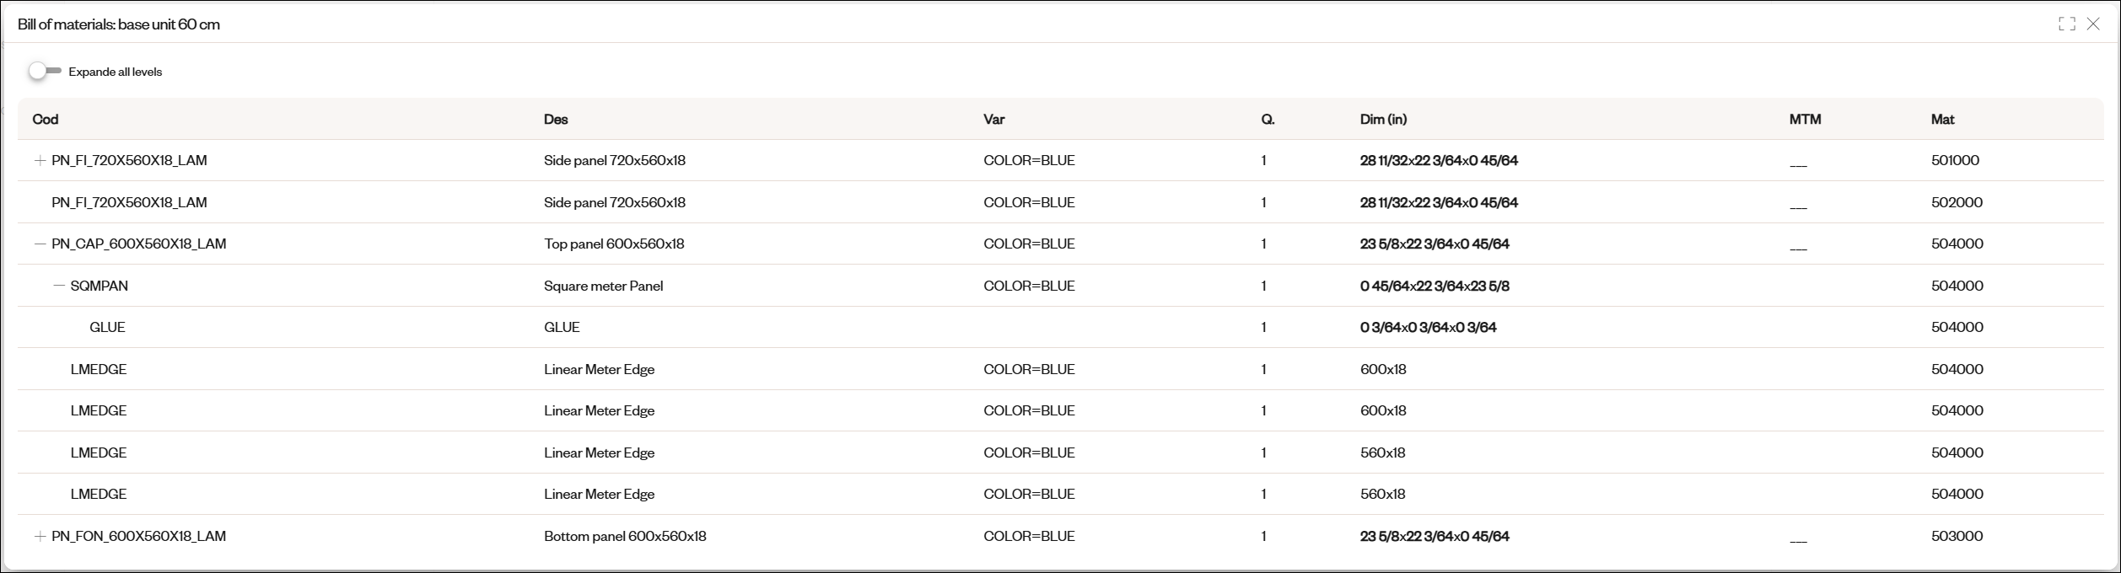Click the MTM column header

point(1805,119)
